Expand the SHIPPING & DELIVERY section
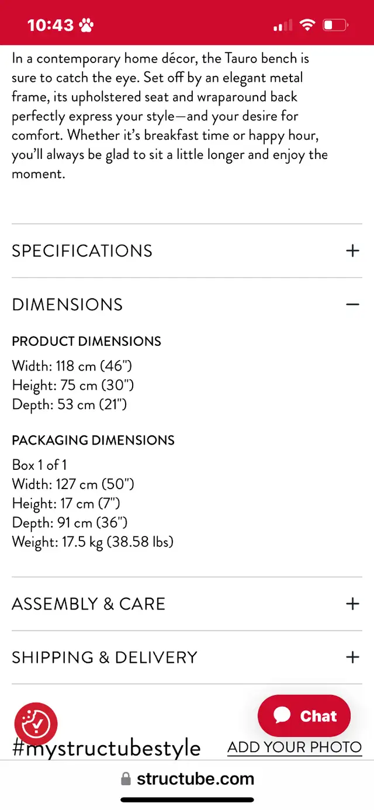Image resolution: width=374 pixels, height=810 pixels. click(105, 657)
